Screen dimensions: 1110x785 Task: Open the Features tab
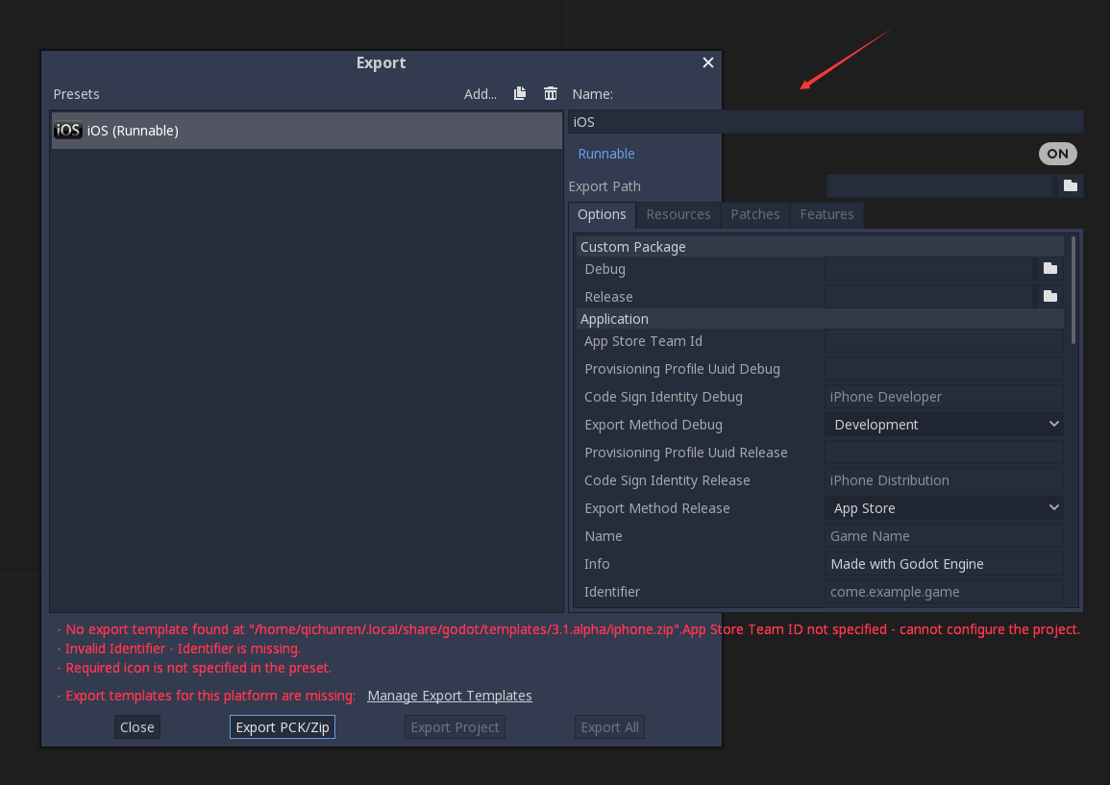[826, 214]
